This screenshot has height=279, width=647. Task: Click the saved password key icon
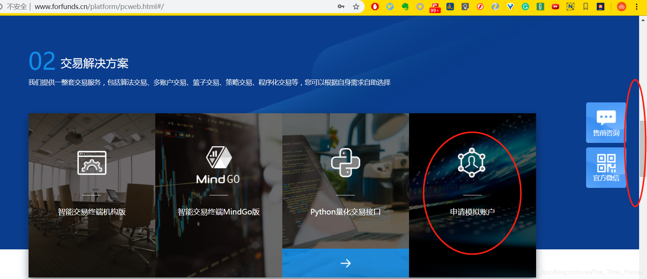pyautogui.click(x=341, y=6)
